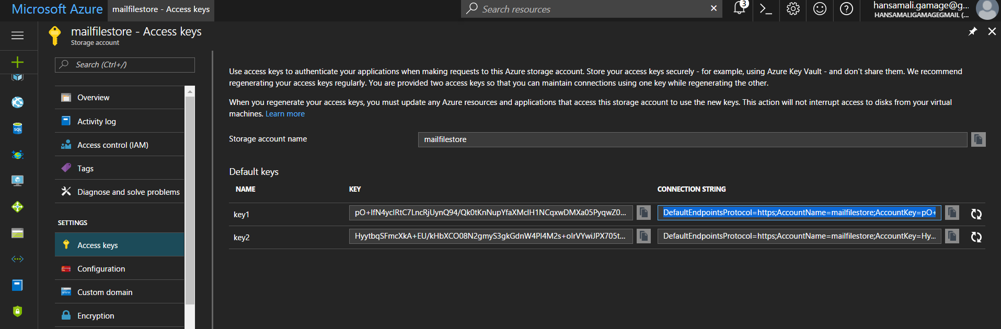This screenshot has height=329, width=1001.
Task: Select Access keys in Settings
Action: pyautogui.click(x=120, y=245)
